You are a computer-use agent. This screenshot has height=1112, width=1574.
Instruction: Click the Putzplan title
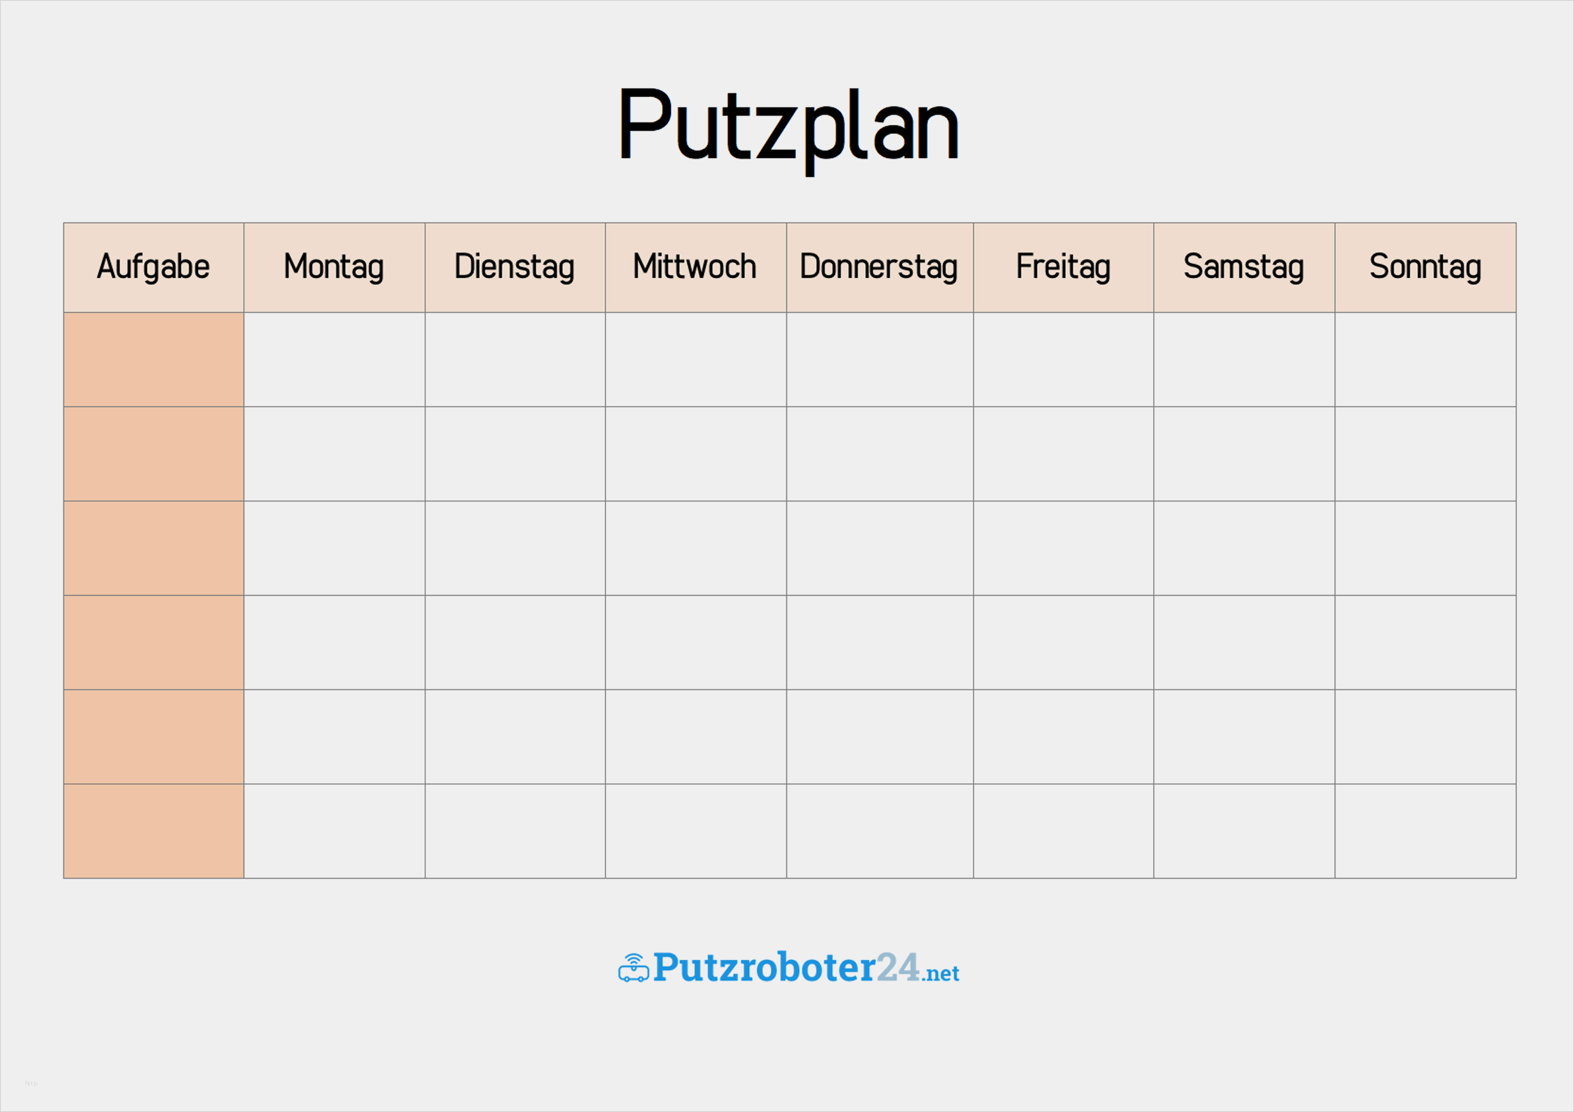pos(788,128)
